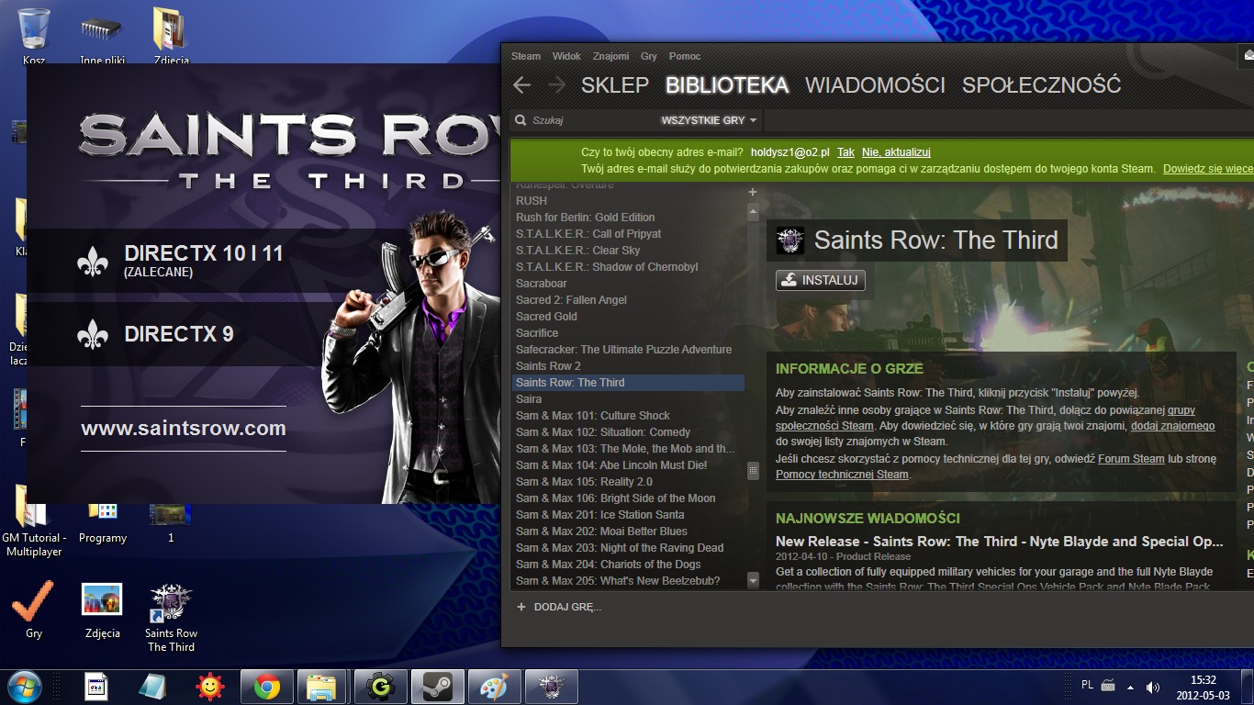Screen dimensions: 1254x705
Task: Open the SPOŁECZNOŚĆ tab
Action: pos(1041,85)
